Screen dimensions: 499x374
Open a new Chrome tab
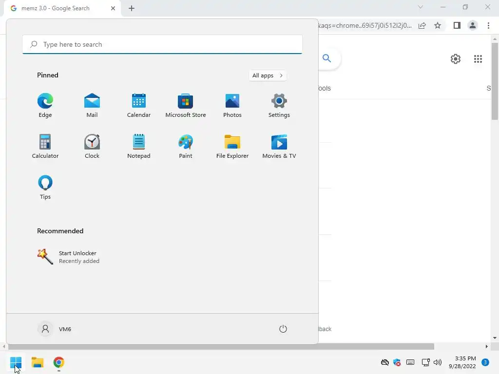pyautogui.click(x=132, y=8)
